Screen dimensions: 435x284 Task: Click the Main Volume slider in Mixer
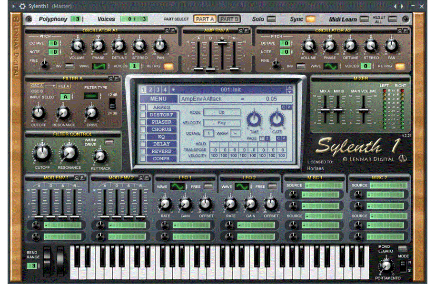(363, 110)
